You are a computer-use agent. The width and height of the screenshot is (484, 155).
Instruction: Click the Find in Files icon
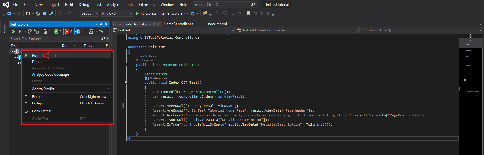tap(205, 13)
